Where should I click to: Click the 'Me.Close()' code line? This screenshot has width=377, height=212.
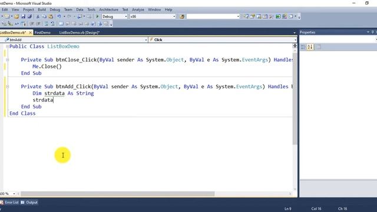47,67
